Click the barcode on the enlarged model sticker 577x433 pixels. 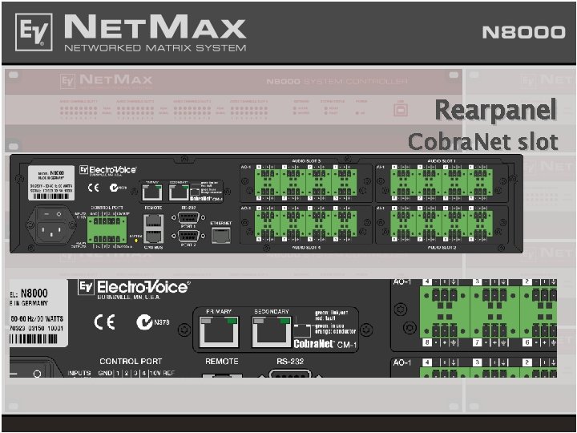(34, 339)
